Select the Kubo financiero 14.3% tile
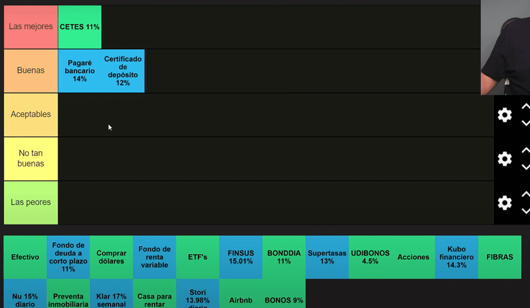530x308 pixels. [457, 257]
